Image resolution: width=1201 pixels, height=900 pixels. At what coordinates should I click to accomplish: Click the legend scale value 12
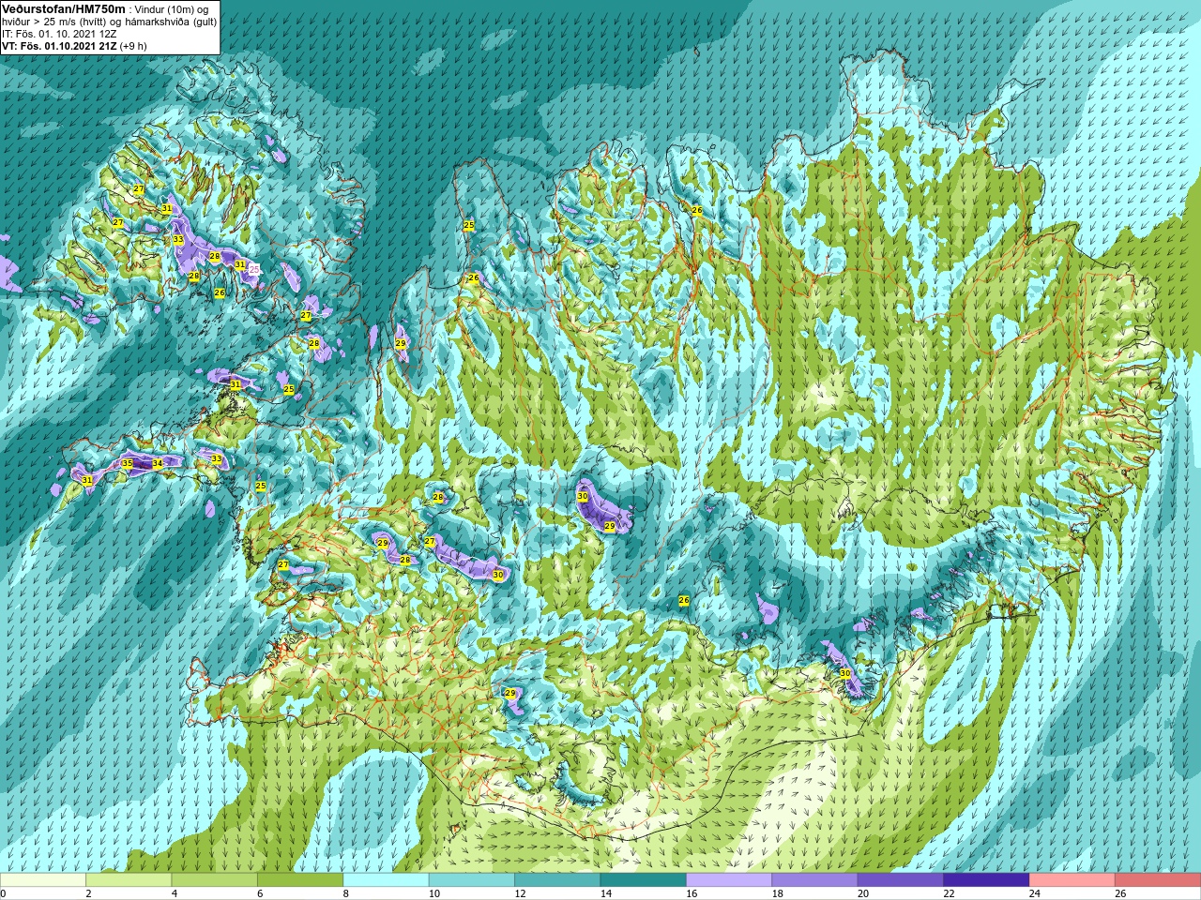click(x=519, y=893)
